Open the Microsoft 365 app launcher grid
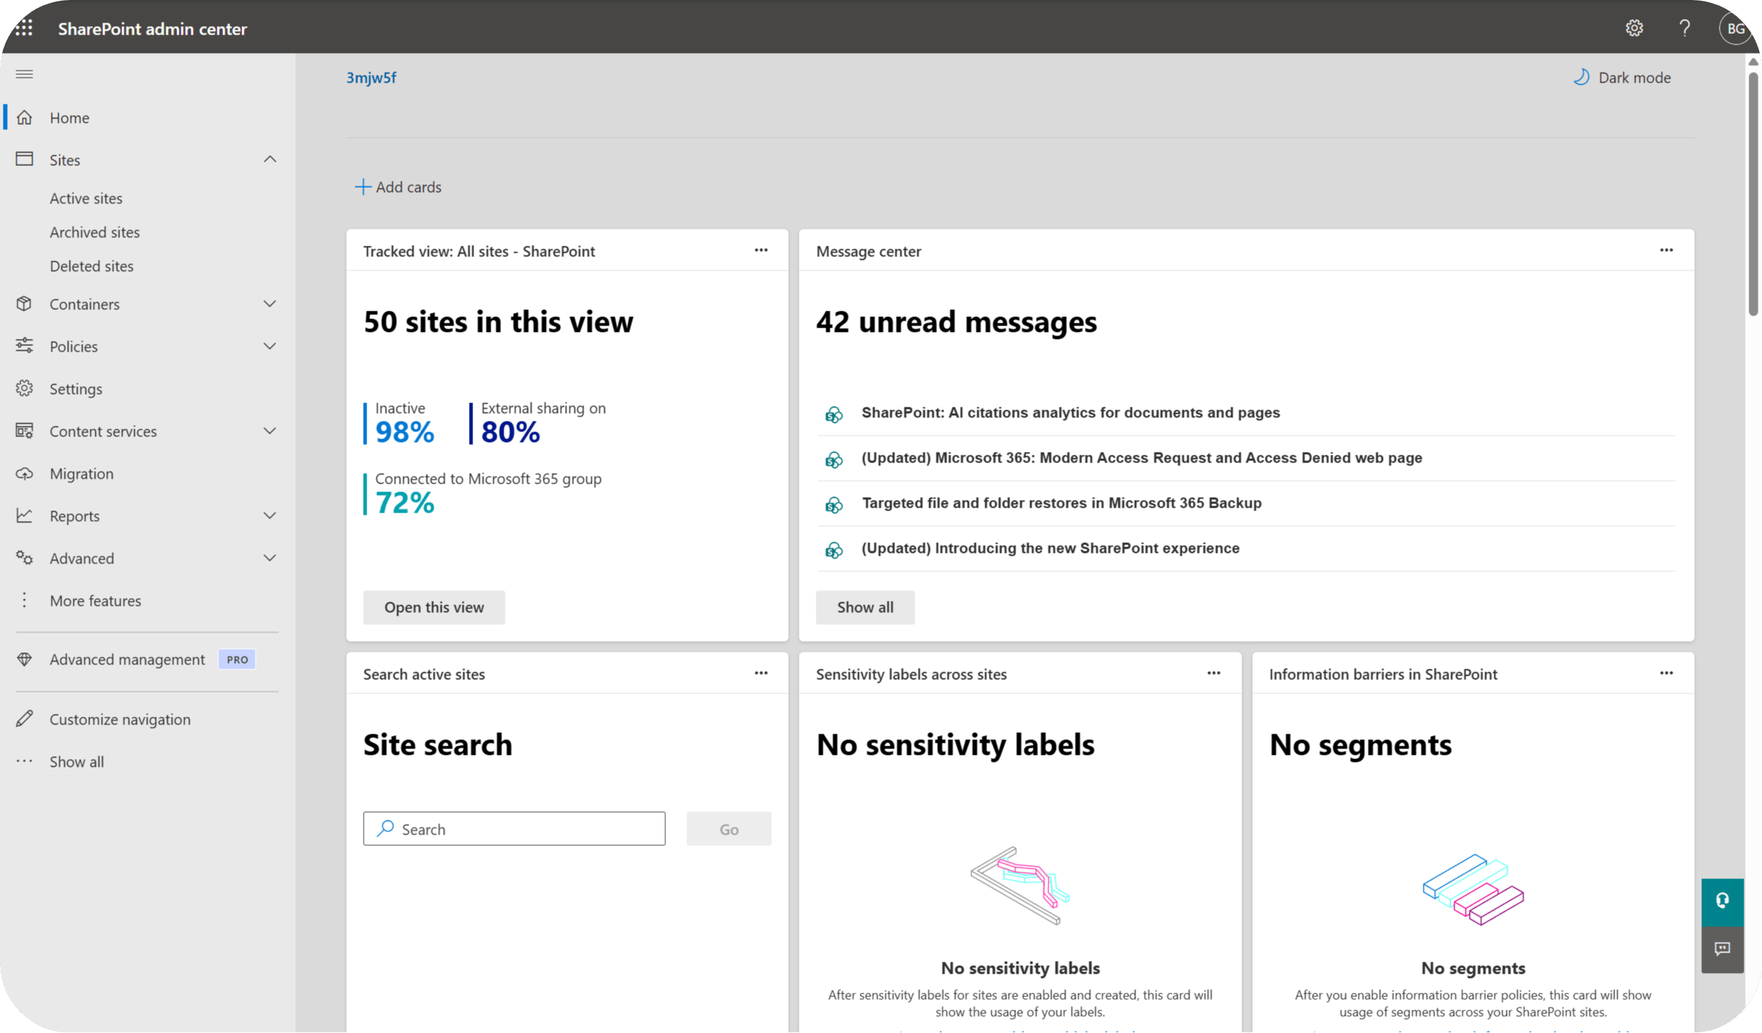 click(23, 28)
